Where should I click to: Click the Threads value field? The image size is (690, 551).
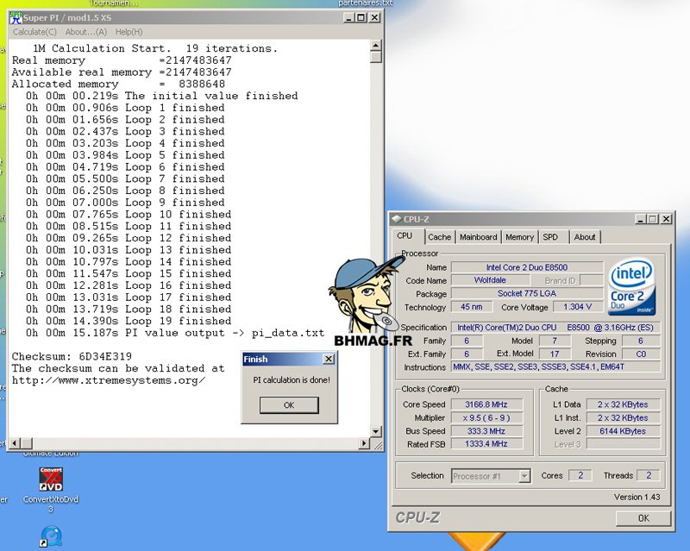(649, 475)
